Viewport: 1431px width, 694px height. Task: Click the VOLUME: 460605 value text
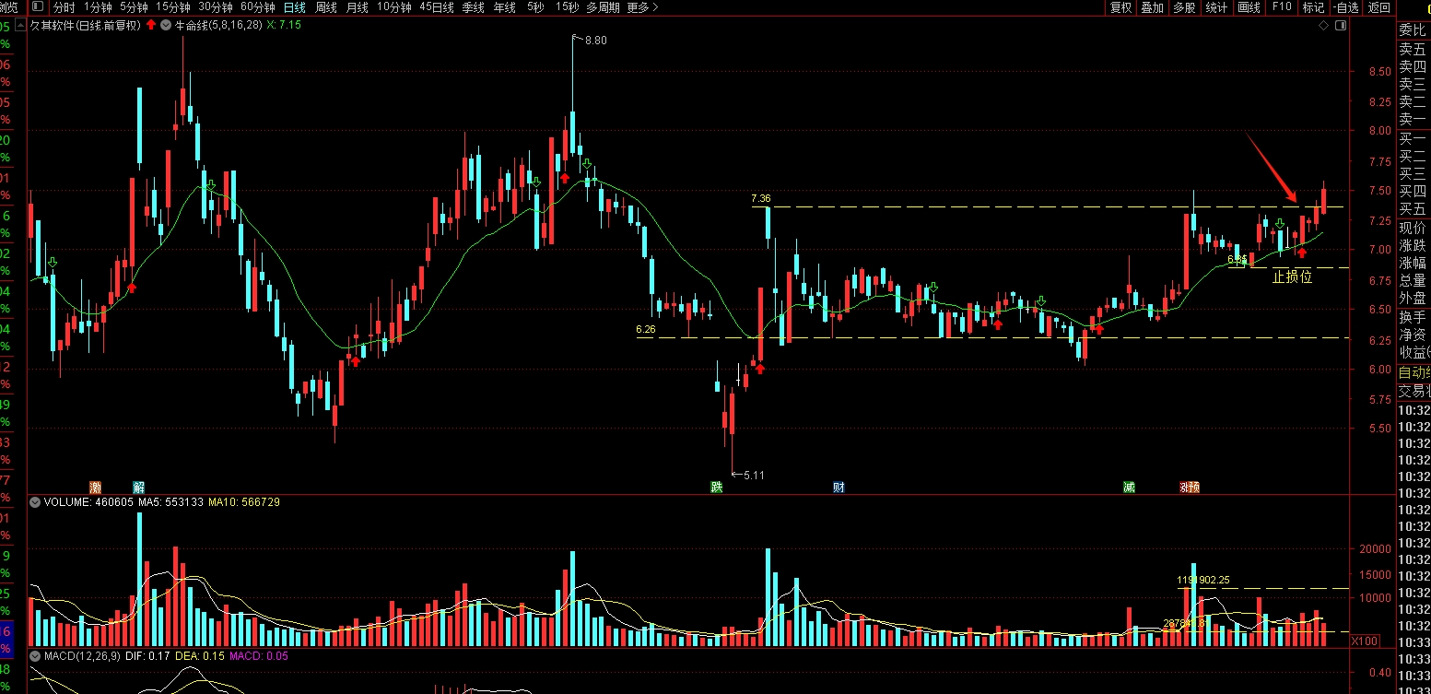pyautogui.click(x=89, y=502)
